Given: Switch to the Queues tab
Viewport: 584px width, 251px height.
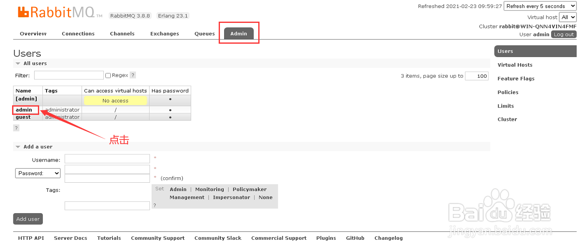Looking at the screenshot, I should click(x=205, y=34).
